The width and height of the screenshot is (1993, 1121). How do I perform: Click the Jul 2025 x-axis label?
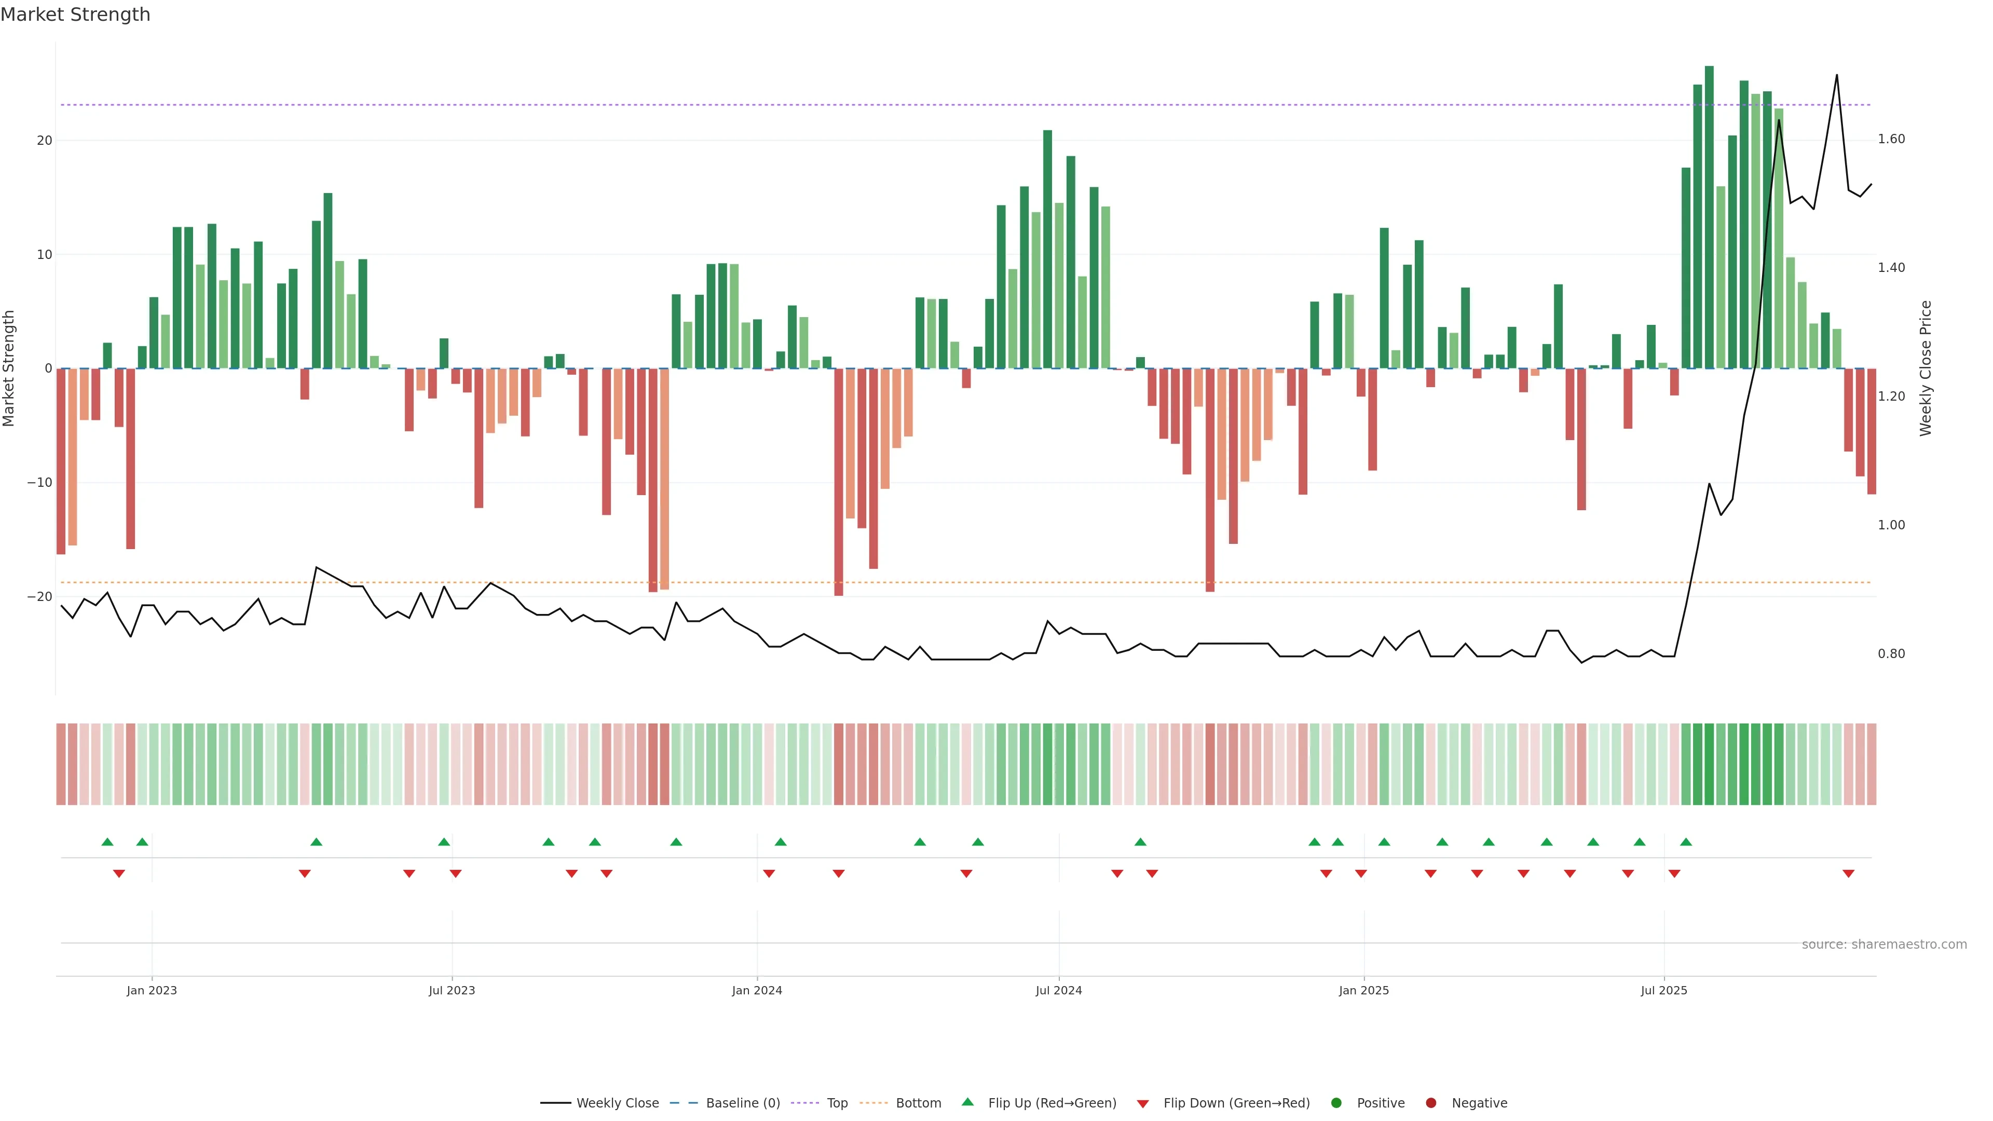tap(1663, 990)
